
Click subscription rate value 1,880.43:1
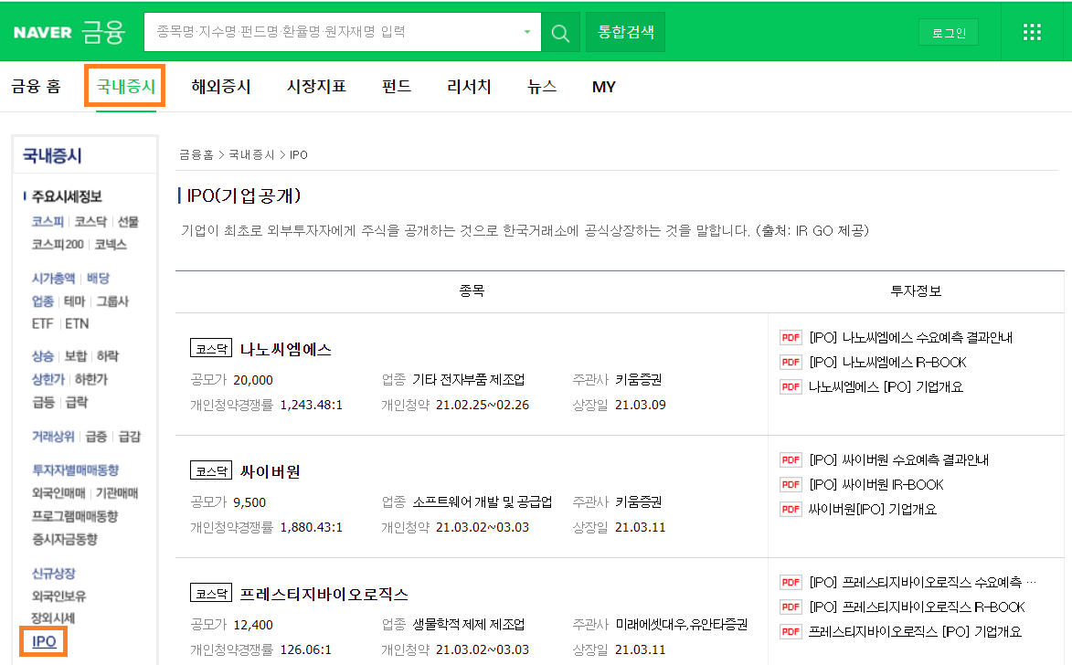tap(311, 528)
